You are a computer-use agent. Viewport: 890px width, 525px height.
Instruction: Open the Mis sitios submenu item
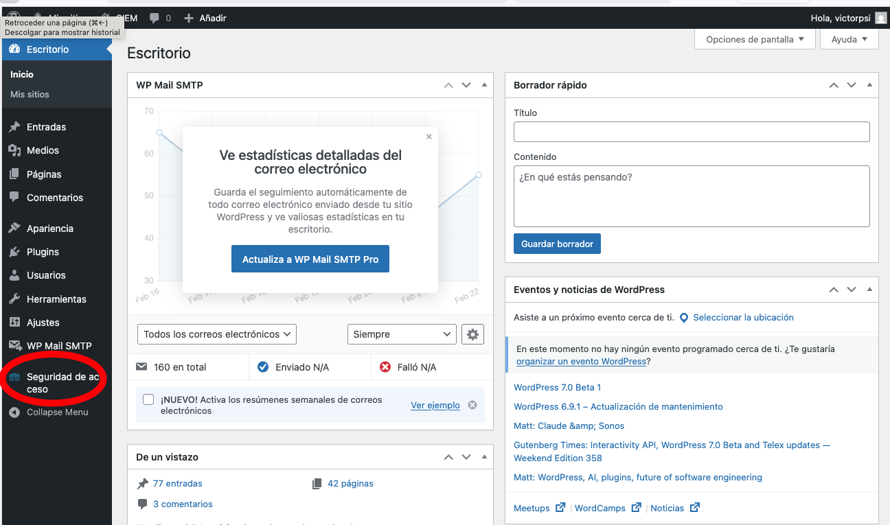[x=30, y=94]
